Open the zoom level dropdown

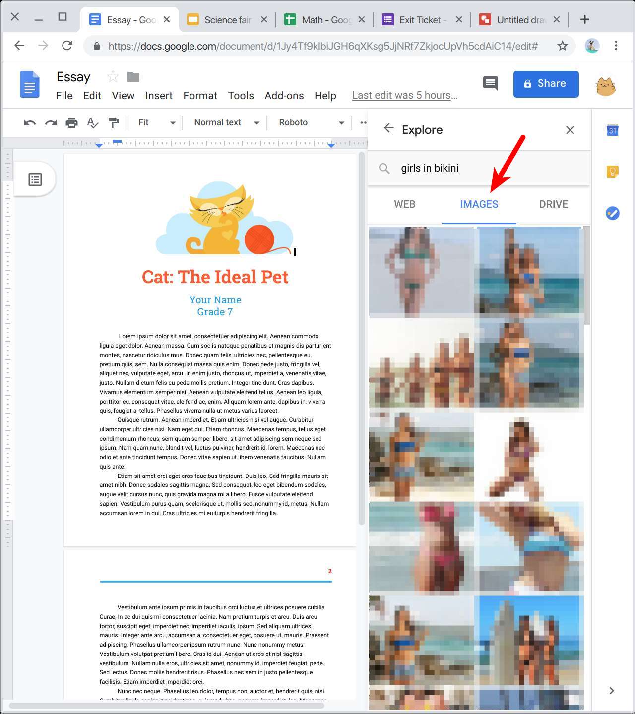(155, 122)
